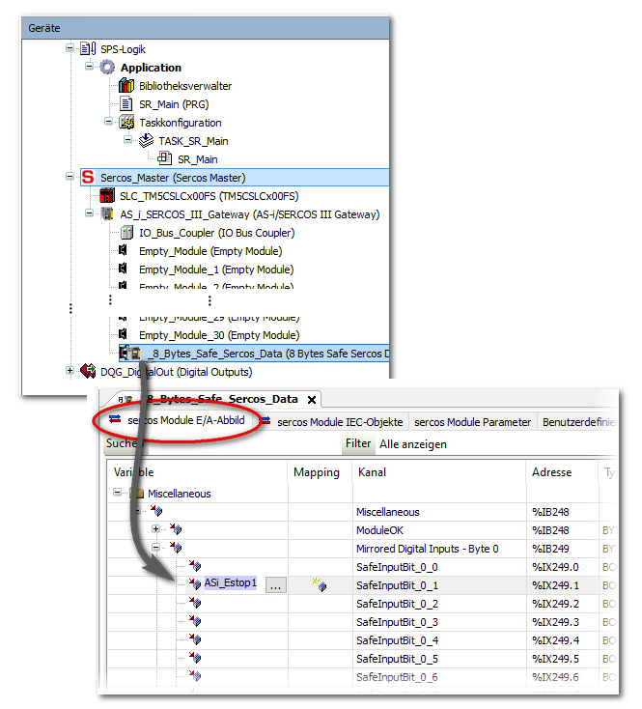Image resolution: width=642 pixels, height=709 pixels.
Task: Click the TASK_SR_Main task icon
Action: [146, 141]
